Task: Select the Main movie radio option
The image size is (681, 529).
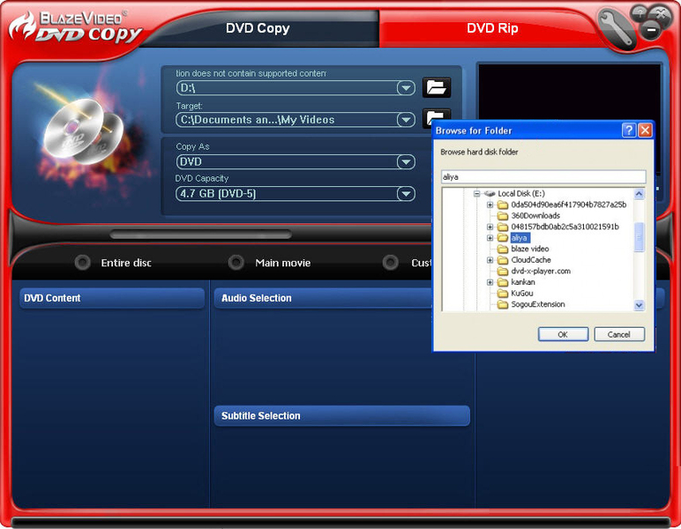Action: (x=236, y=263)
